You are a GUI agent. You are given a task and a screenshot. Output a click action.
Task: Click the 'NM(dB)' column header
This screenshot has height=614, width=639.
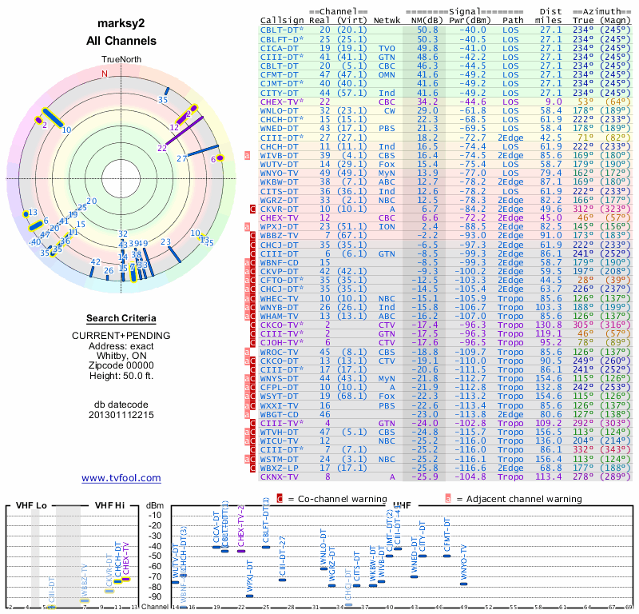coord(427,21)
